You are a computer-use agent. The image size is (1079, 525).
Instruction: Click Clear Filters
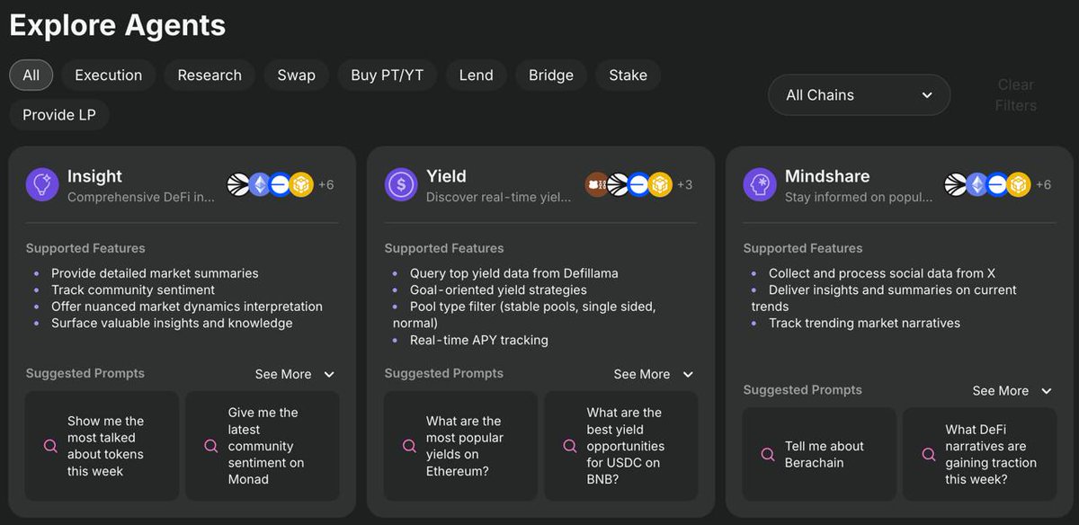pos(1016,94)
